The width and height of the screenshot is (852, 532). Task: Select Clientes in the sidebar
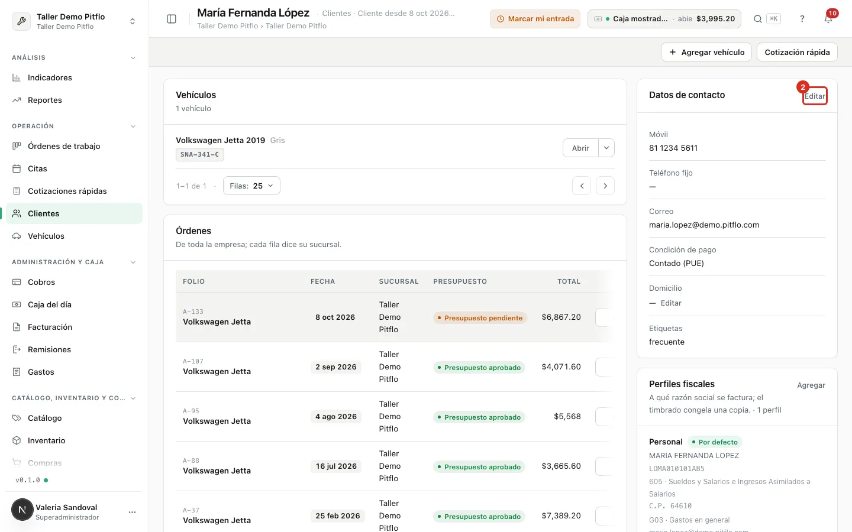pos(74,213)
